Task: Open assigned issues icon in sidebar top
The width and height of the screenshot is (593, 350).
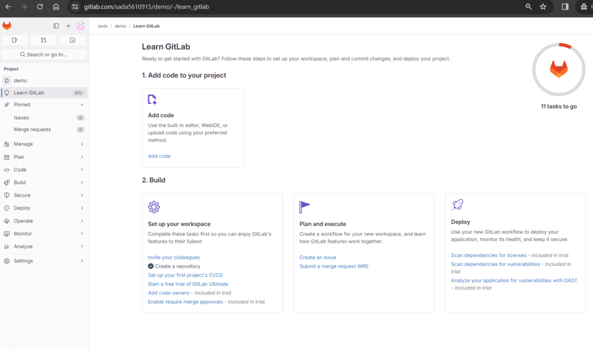Action: click(x=15, y=40)
